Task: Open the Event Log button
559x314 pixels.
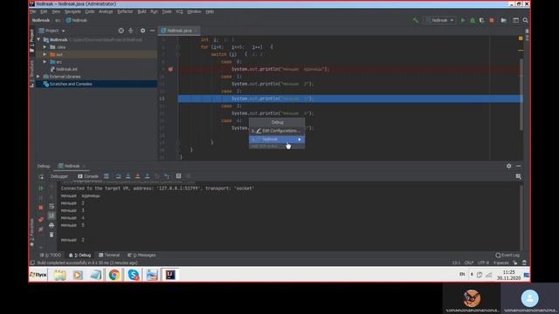Action: [x=507, y=256]
